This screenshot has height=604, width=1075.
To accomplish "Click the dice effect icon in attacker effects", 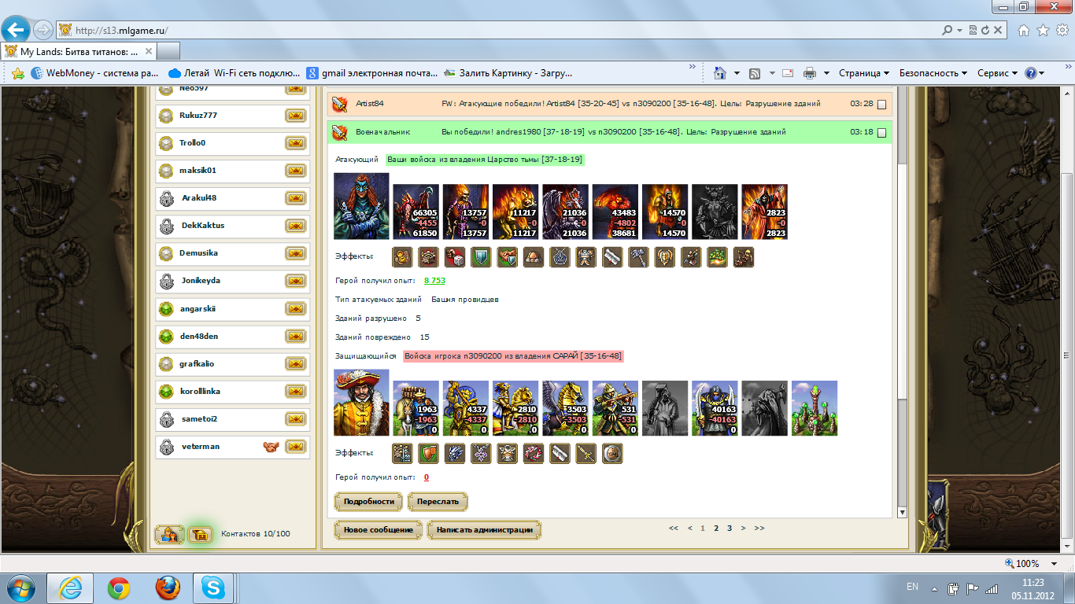I will pyautogui.click(x=454, y=257).
